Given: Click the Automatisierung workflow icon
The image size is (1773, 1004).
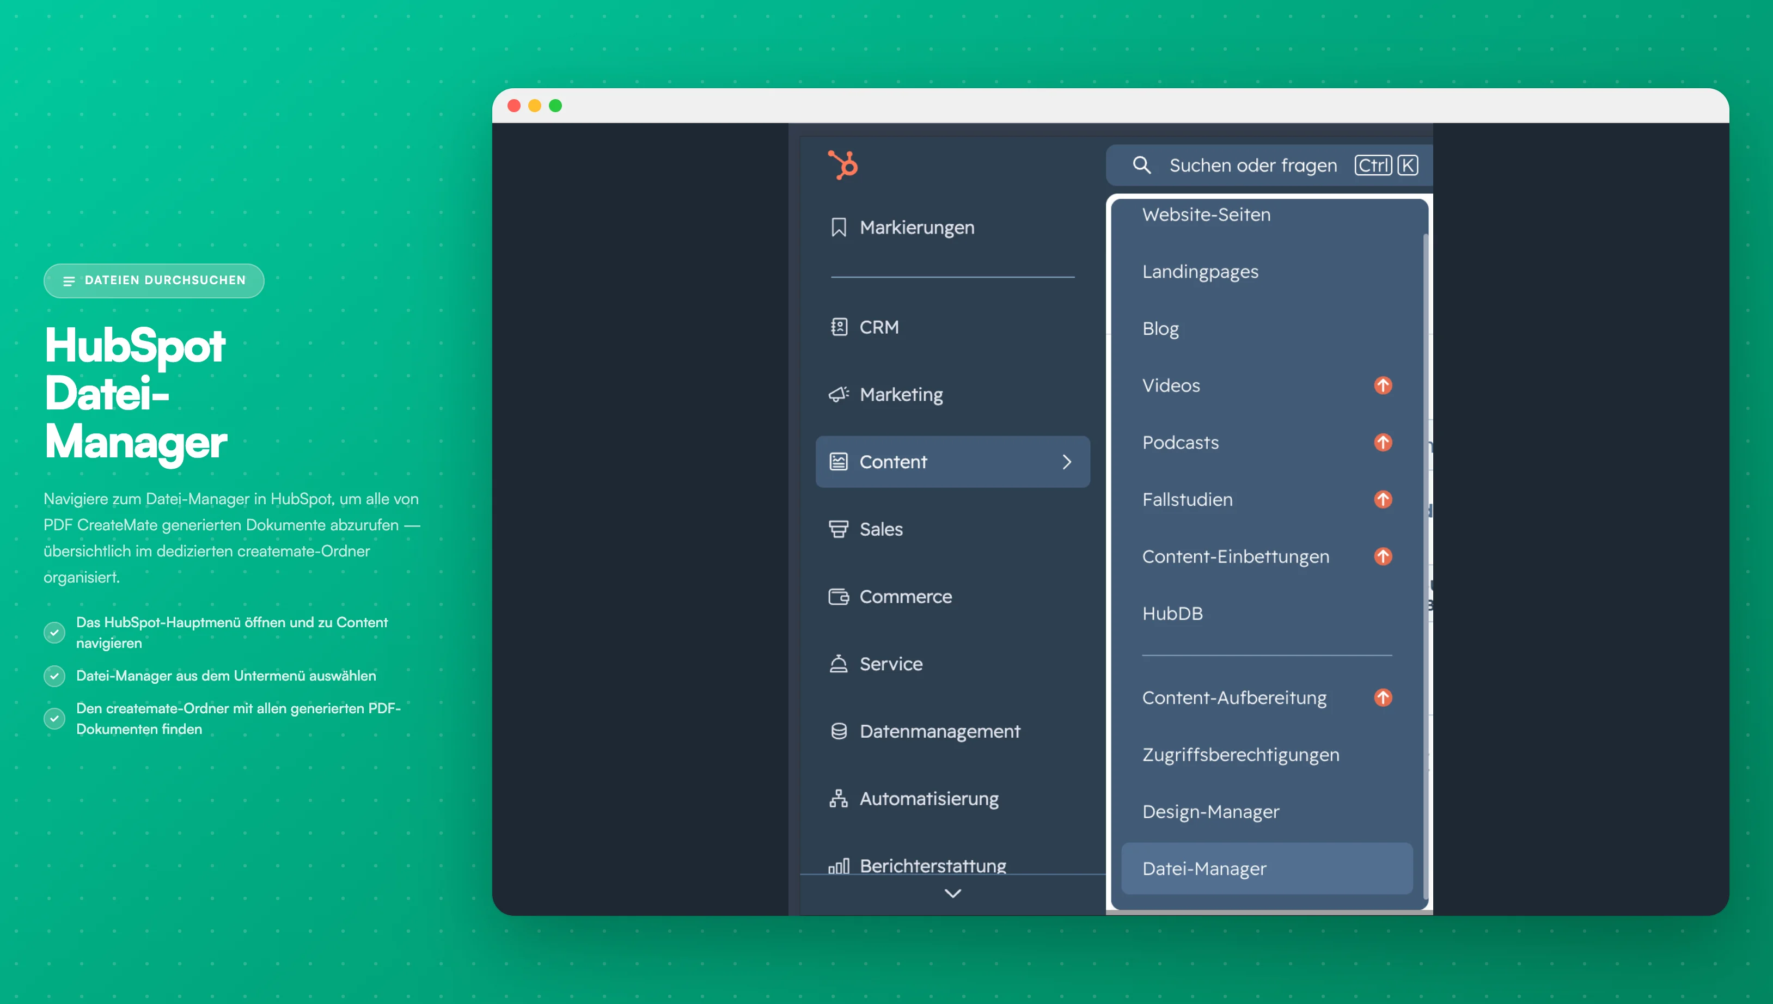Looking at the screenshot, I should [839, 799].
